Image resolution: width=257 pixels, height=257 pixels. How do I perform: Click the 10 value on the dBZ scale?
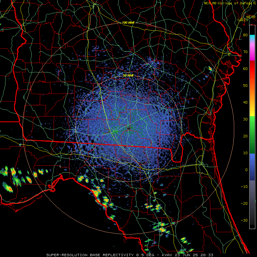pos(245,153)
